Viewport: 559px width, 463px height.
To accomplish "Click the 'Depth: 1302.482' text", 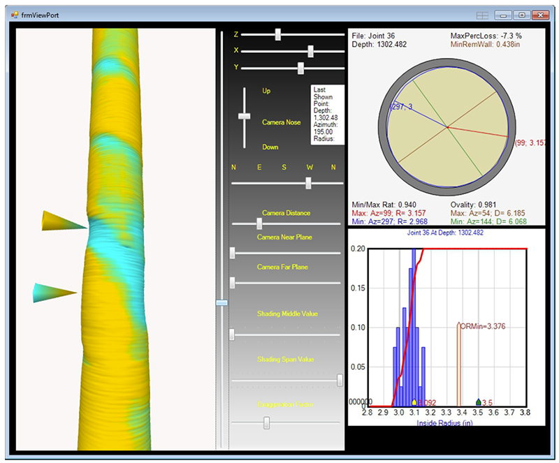I will pos(379,45).
